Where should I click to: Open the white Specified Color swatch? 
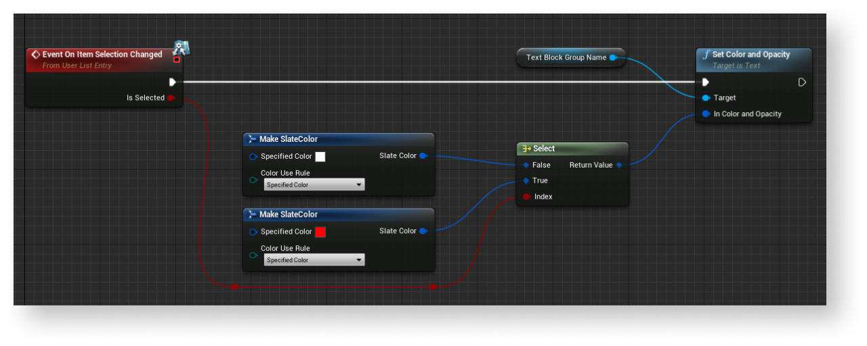(320, 157)
